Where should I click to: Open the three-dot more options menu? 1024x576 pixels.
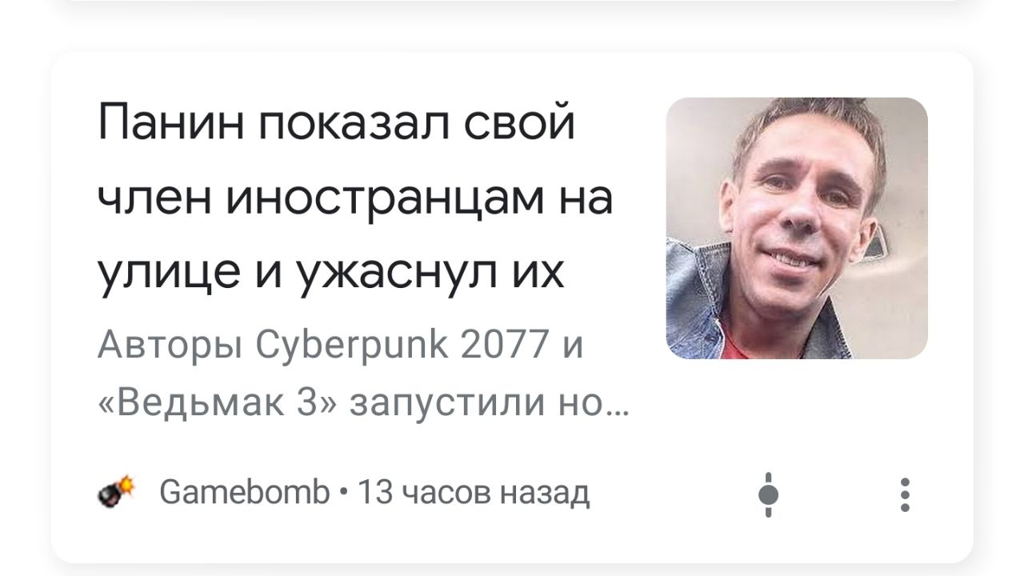click(x=905, y=494)
